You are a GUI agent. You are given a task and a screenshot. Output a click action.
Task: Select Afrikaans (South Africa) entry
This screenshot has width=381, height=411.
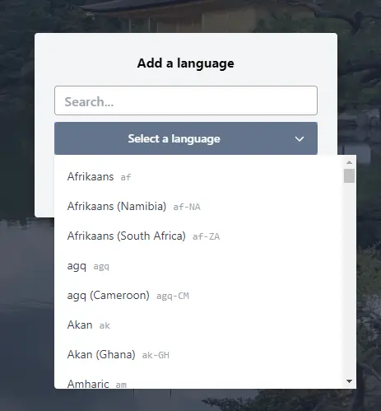click(x=198, y=236)
